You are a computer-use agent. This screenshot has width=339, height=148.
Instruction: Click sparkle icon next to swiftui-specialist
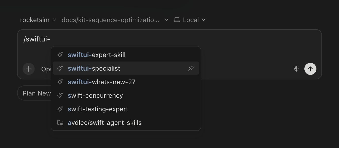(x=60, y=68)
